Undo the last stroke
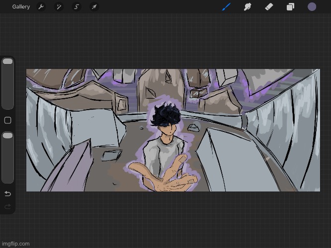 tap(7, 193)
